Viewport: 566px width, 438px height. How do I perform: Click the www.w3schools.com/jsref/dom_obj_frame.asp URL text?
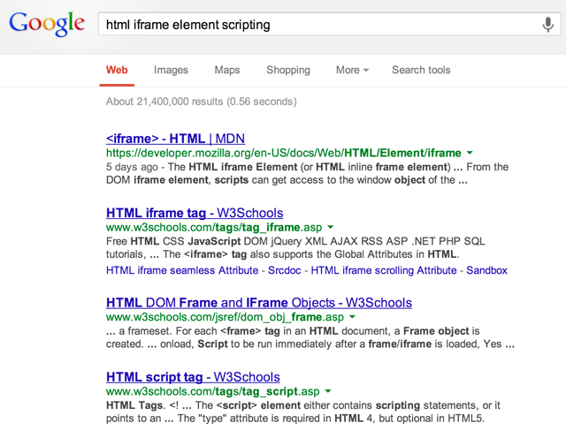[225, 317]
